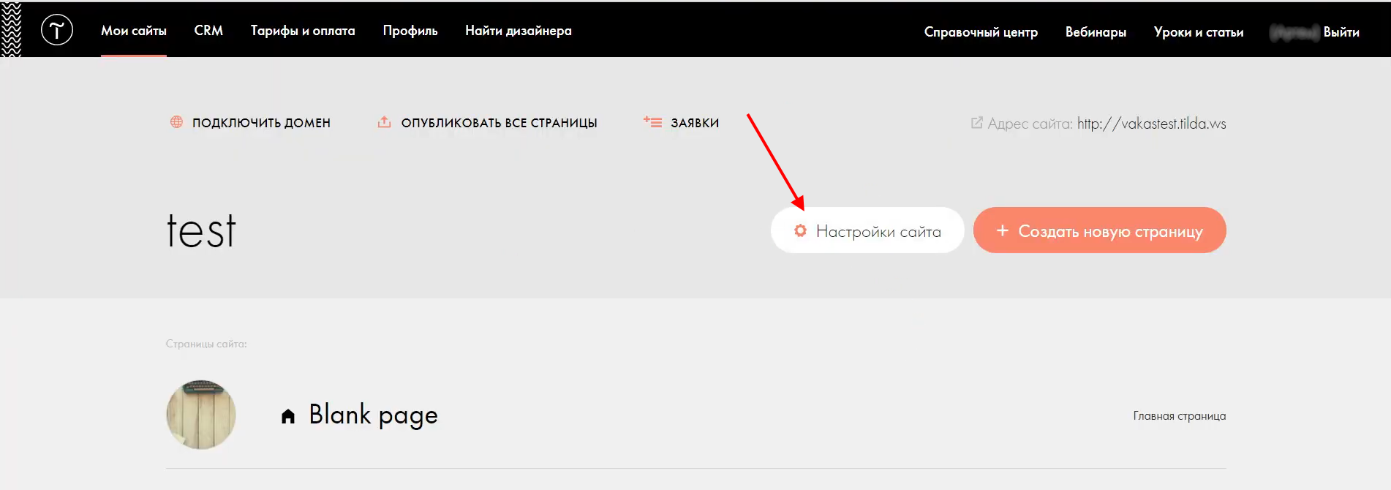Open the Blank page thumbnail
This screenshot has width=1391, height=490.
click(201, 415)
